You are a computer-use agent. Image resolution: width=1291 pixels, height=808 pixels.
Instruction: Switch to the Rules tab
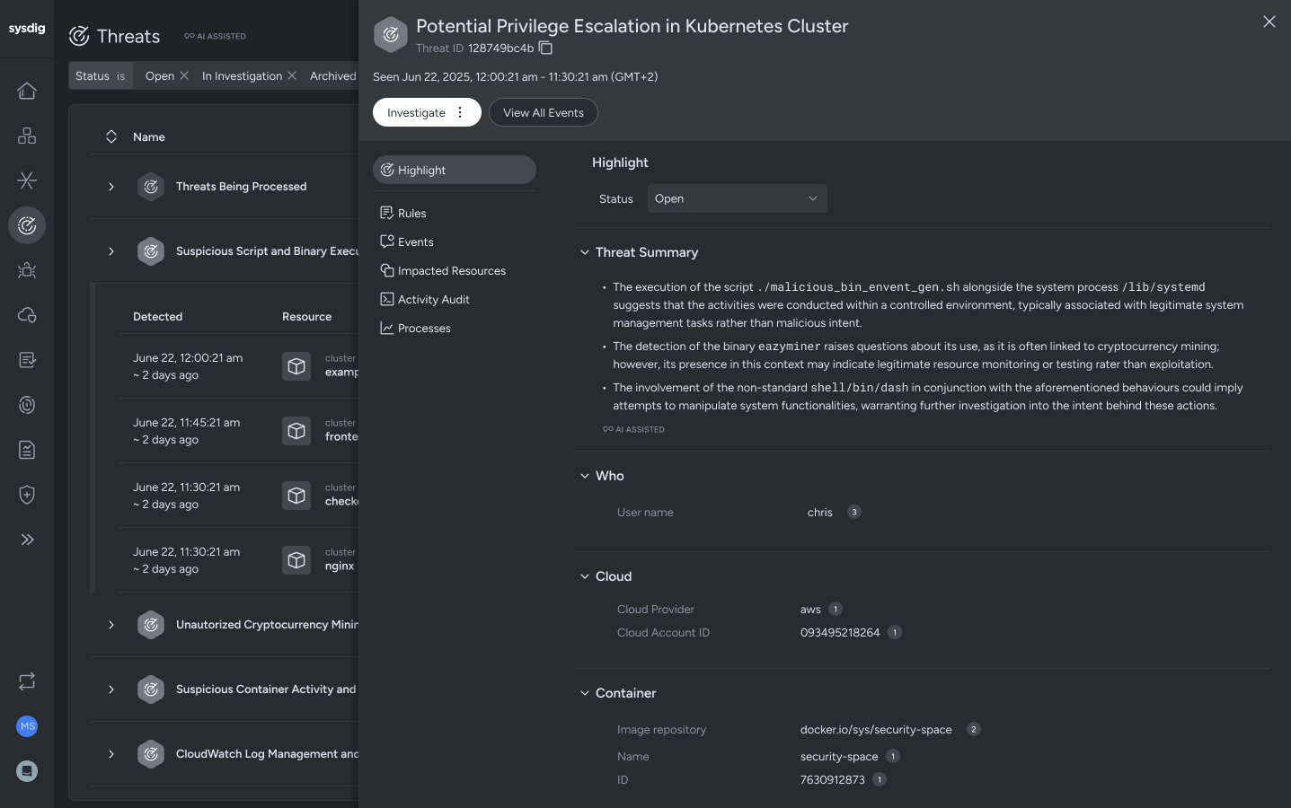coord(411,213)
